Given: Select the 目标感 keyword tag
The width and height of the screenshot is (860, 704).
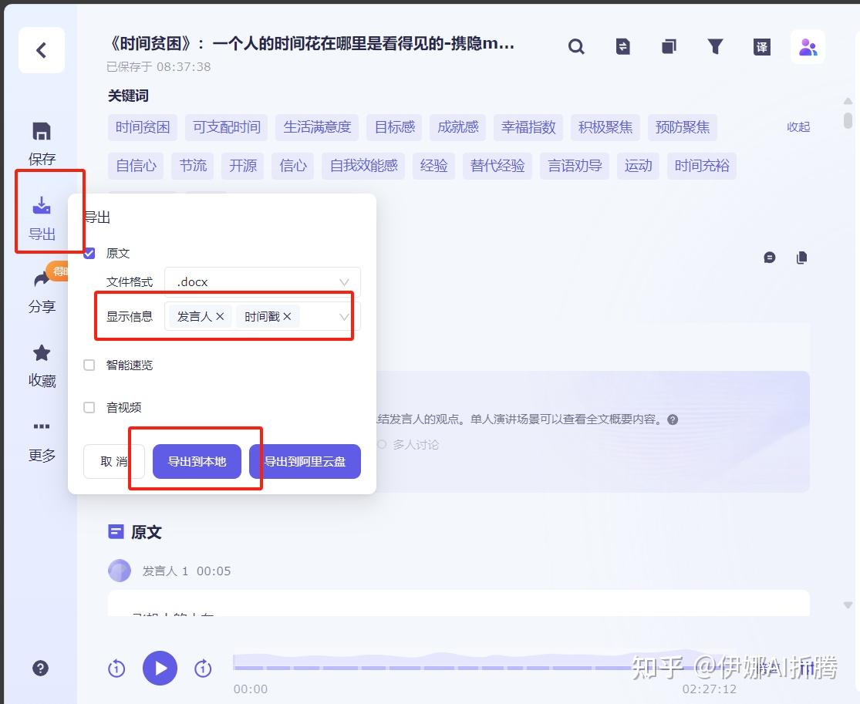Looking at the screenshot, I should point(394,127).
